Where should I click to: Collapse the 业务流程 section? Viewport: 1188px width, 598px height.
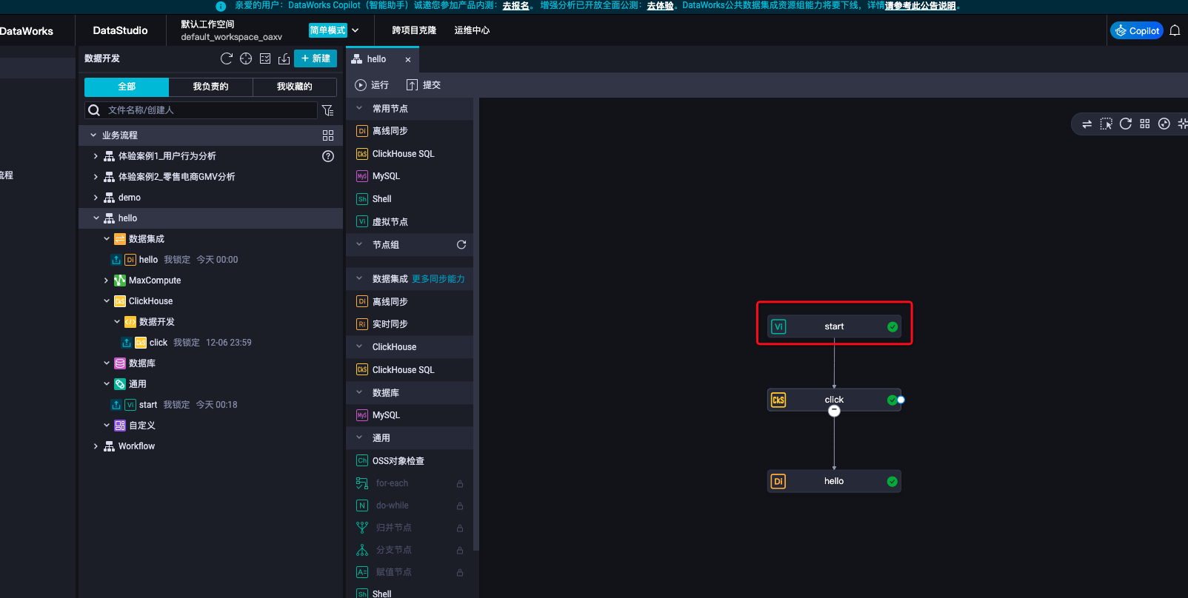[93, 135]
